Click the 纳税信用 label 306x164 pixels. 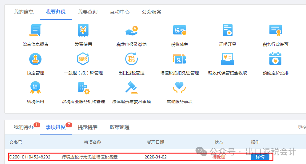(x=35, y=102)
